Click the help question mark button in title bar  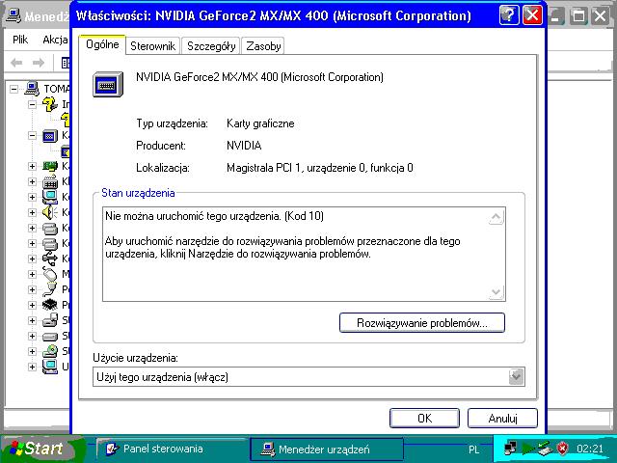(x=509, y=15)
